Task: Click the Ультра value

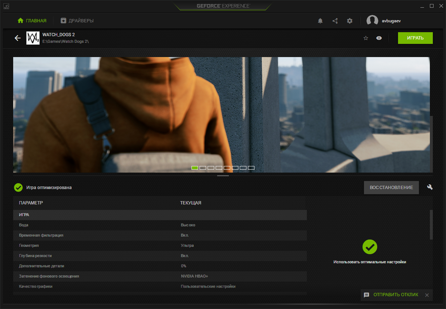Action: pos(187,245)
